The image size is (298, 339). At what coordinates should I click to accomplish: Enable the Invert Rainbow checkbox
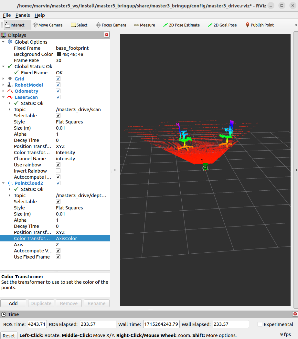coord(58,171)
